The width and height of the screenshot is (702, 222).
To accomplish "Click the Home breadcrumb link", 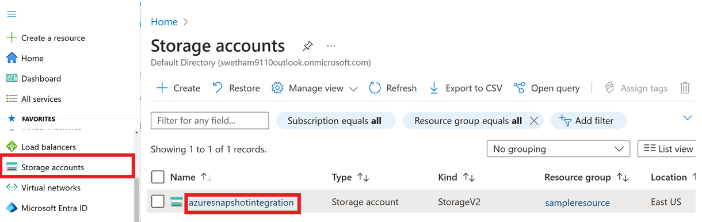I will pos(164,22).
